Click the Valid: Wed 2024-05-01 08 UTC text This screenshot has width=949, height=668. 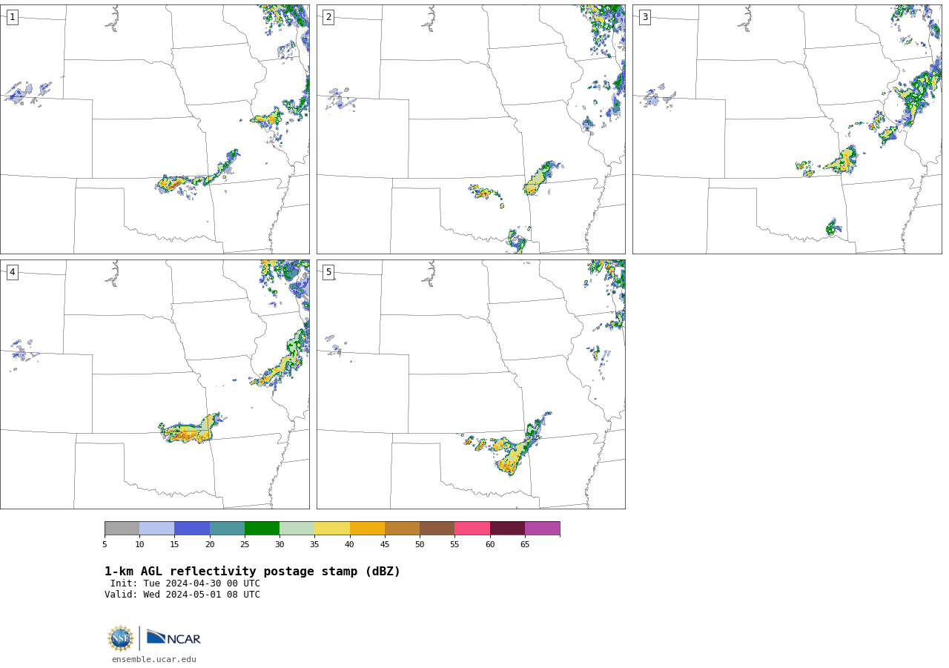[182, 595]
